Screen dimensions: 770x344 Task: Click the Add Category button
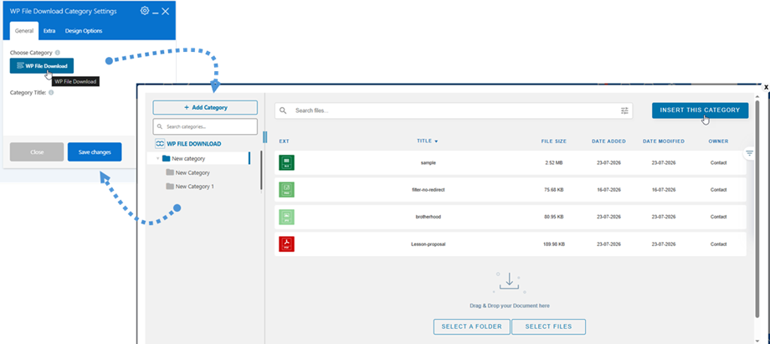(x=205, y=108)
